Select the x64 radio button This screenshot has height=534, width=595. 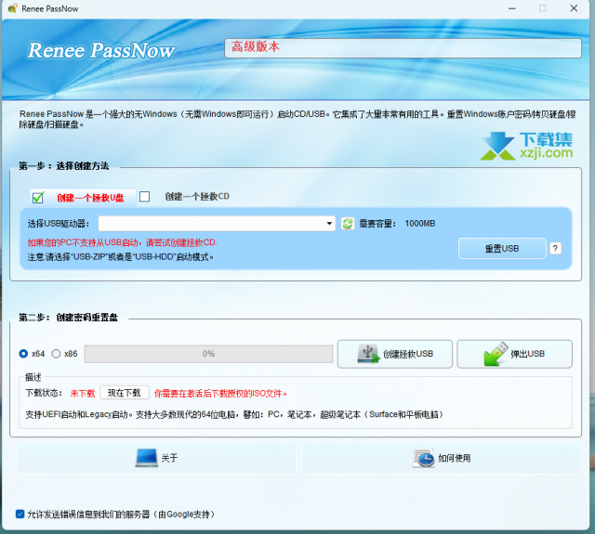click(23, 354)
